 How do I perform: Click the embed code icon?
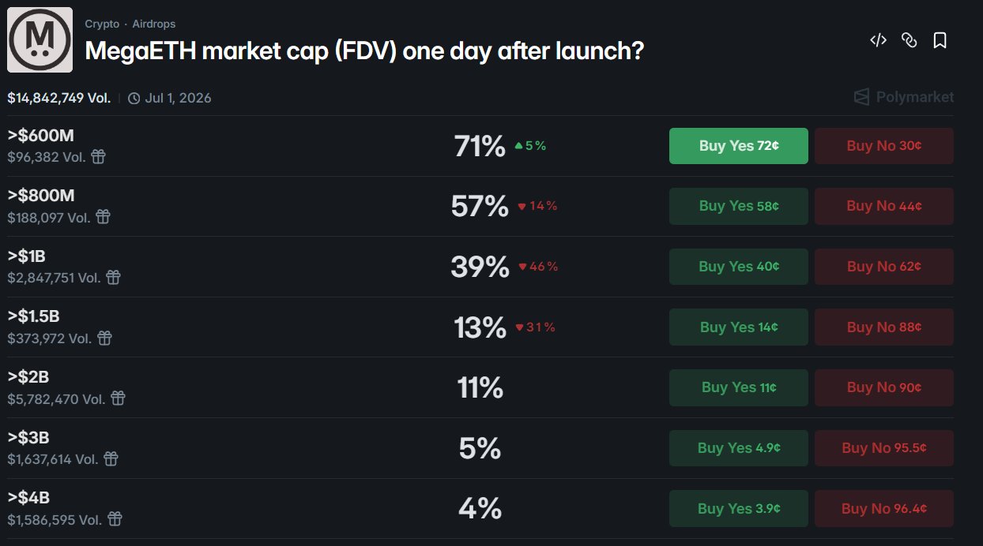pos(878,40)
